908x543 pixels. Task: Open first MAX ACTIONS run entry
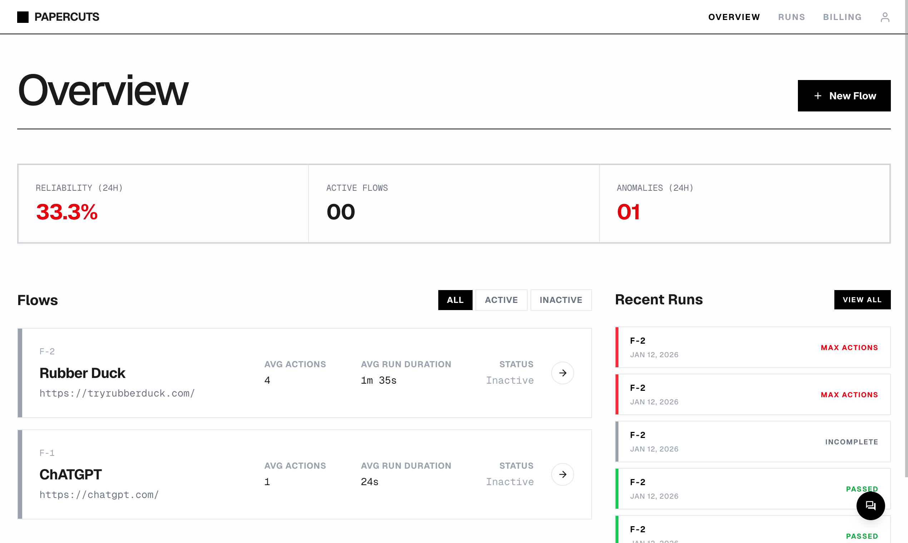pyautogui.click(x=752, y=347)
